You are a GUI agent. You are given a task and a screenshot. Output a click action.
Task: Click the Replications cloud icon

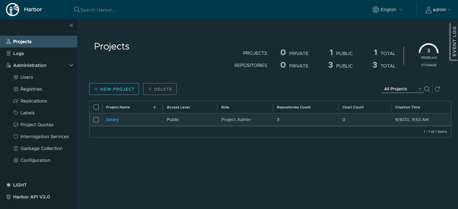[x=16, y=101]
